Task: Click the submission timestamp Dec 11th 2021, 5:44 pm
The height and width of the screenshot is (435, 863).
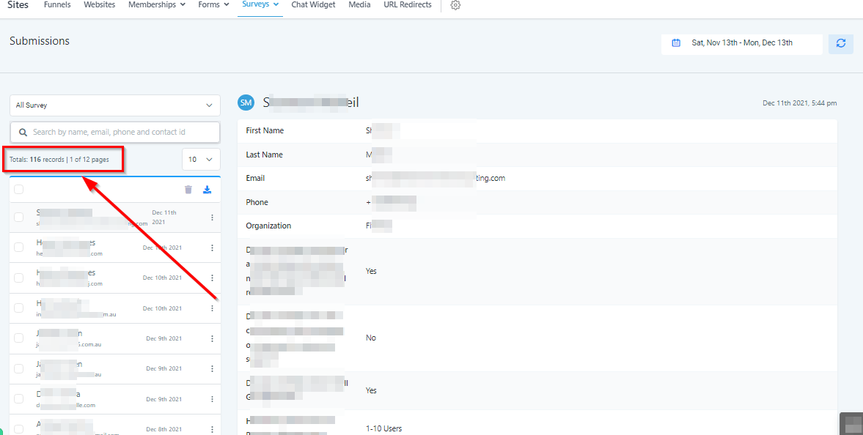Action: 800,103
